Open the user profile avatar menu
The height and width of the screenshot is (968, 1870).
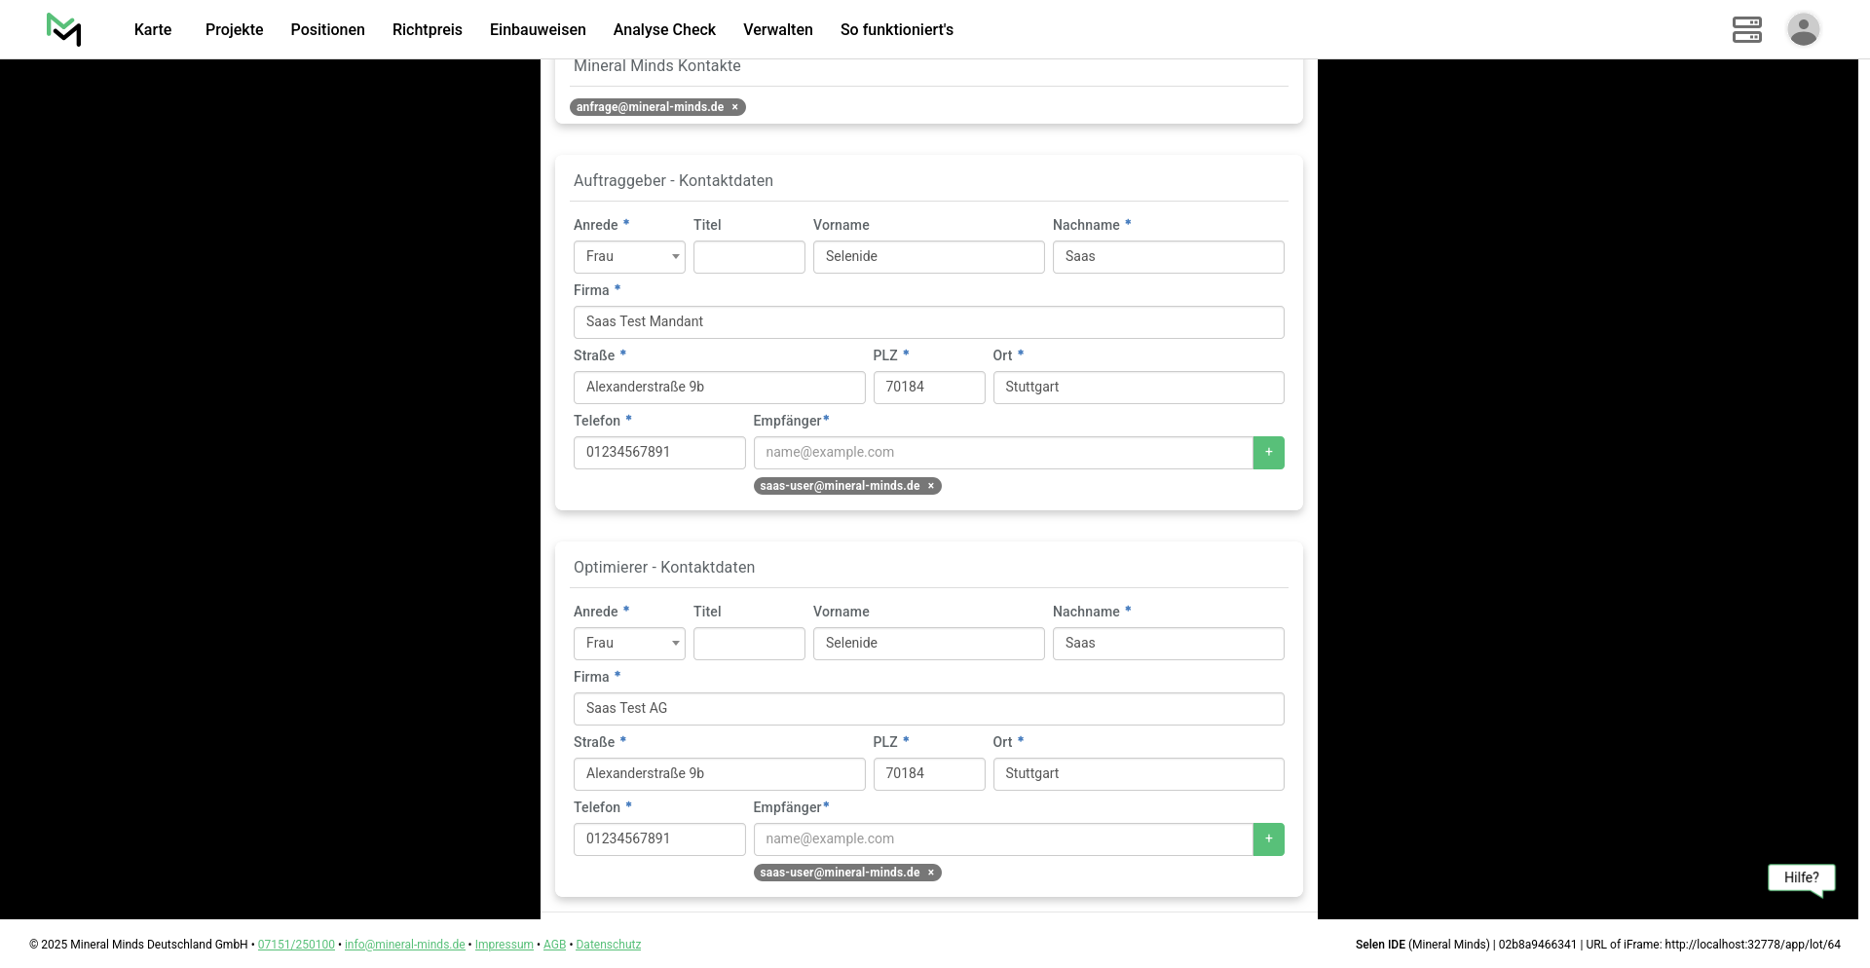pyautogui.click(x=1803, y=29)
